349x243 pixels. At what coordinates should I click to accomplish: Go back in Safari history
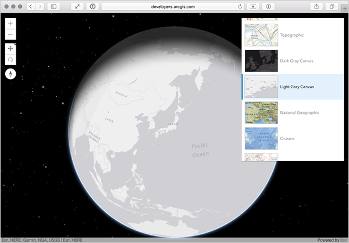tap(31, 6)
